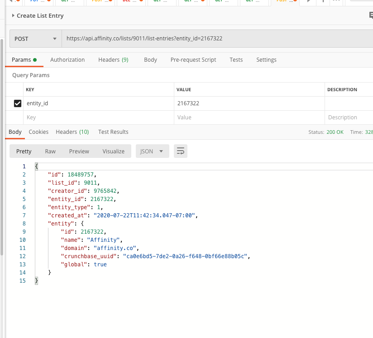The width and height of the screenshot is (373, 338).
Task: Switch to the Pre-request Script tab
Action: (193, 59)
